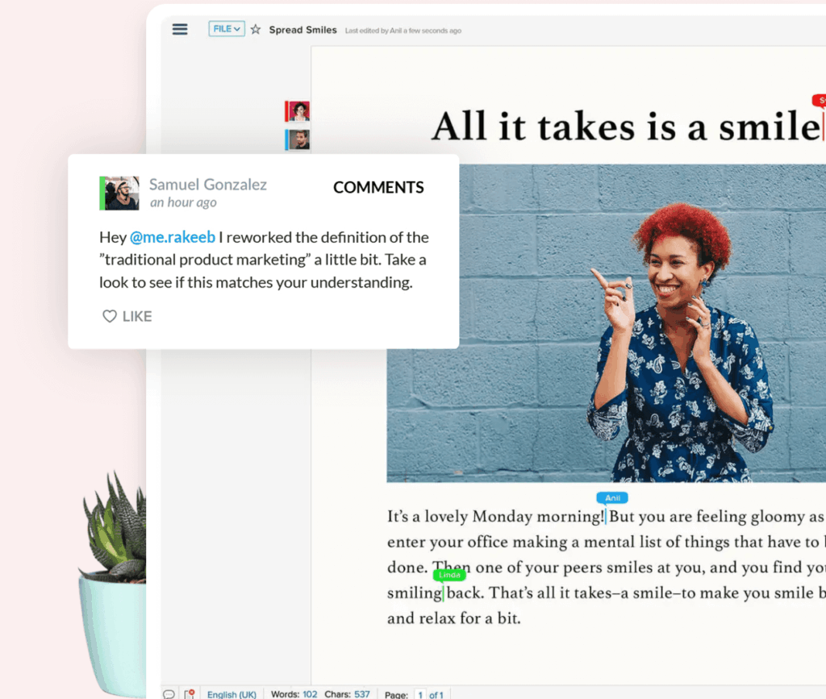Click Samuel Gonzalez's profile picture
Viewport: 826px width, 699px height.
coord(121,193)
